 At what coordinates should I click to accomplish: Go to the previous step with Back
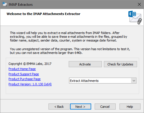[59, 107]
